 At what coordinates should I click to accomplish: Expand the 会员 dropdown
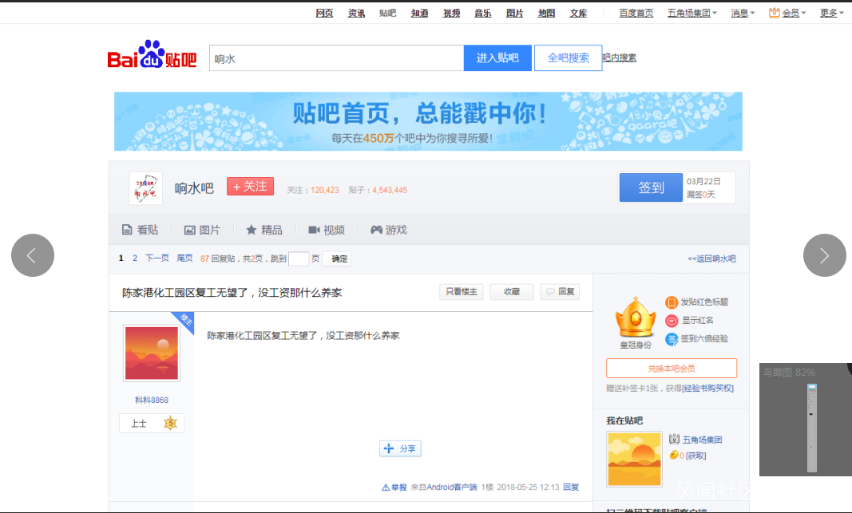pos(794,13)
